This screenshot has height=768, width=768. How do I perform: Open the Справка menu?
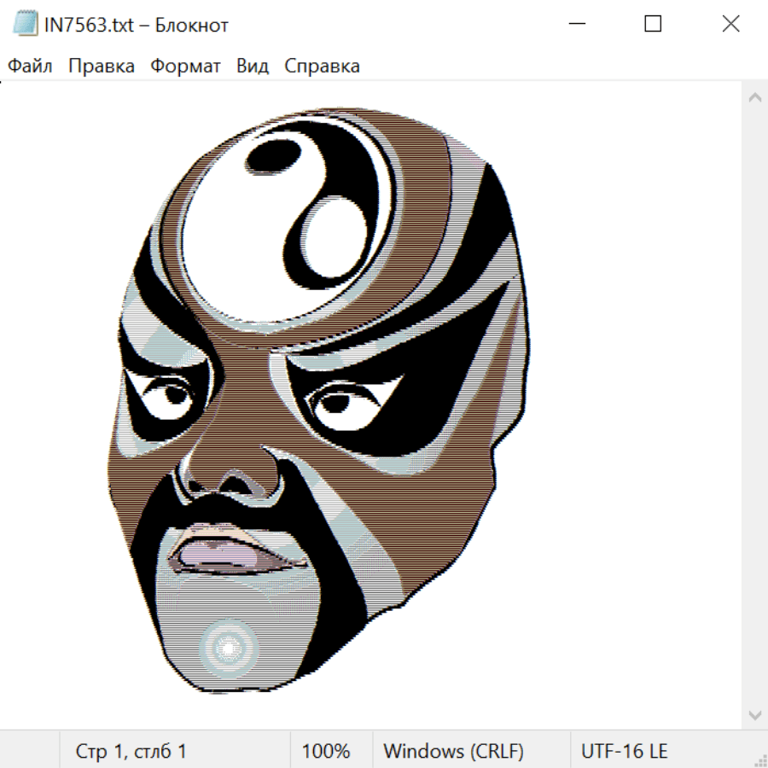click(x=322, y=66)
